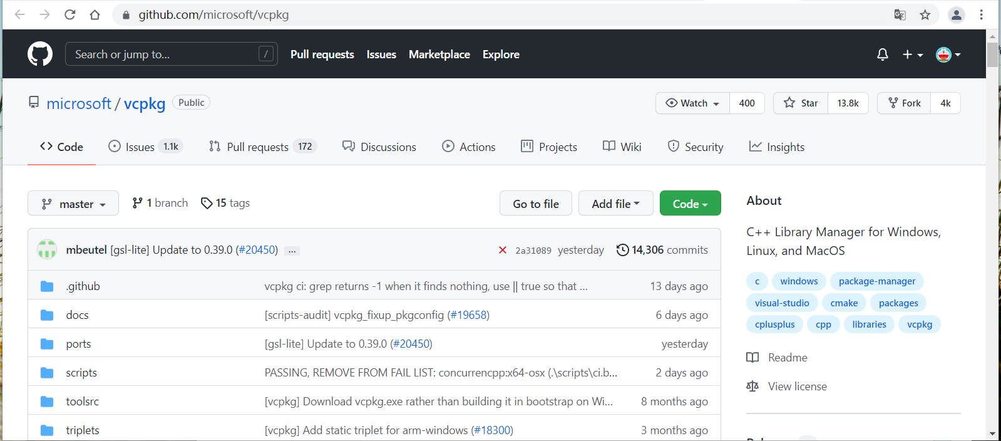Click Pull requests in top navigation
This screenshot has width=1001, height=441.
click(322, 54)
